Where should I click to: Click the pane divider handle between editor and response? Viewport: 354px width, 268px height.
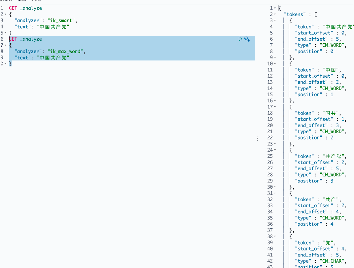257,138
